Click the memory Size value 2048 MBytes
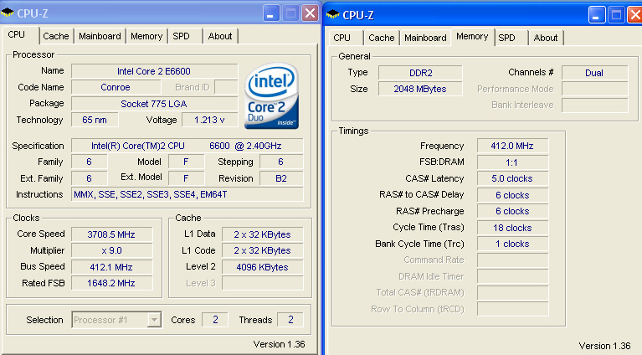Viewport: 642px width, 355px height. [x=420, y=89]
